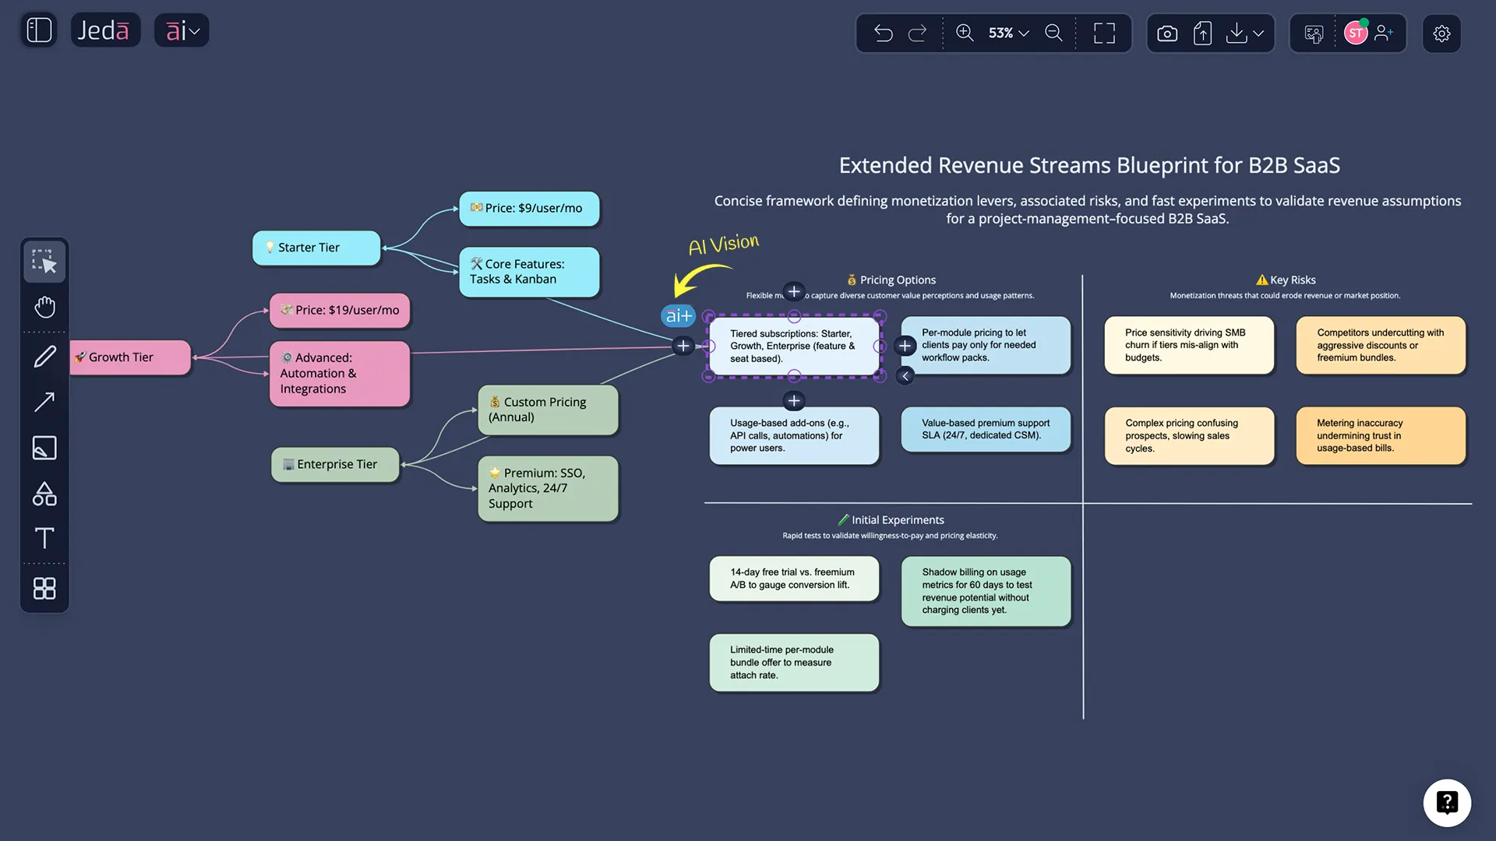Pick the pen drawing tool
This screenshot has height=841, width=1496.
click(44, 355)
